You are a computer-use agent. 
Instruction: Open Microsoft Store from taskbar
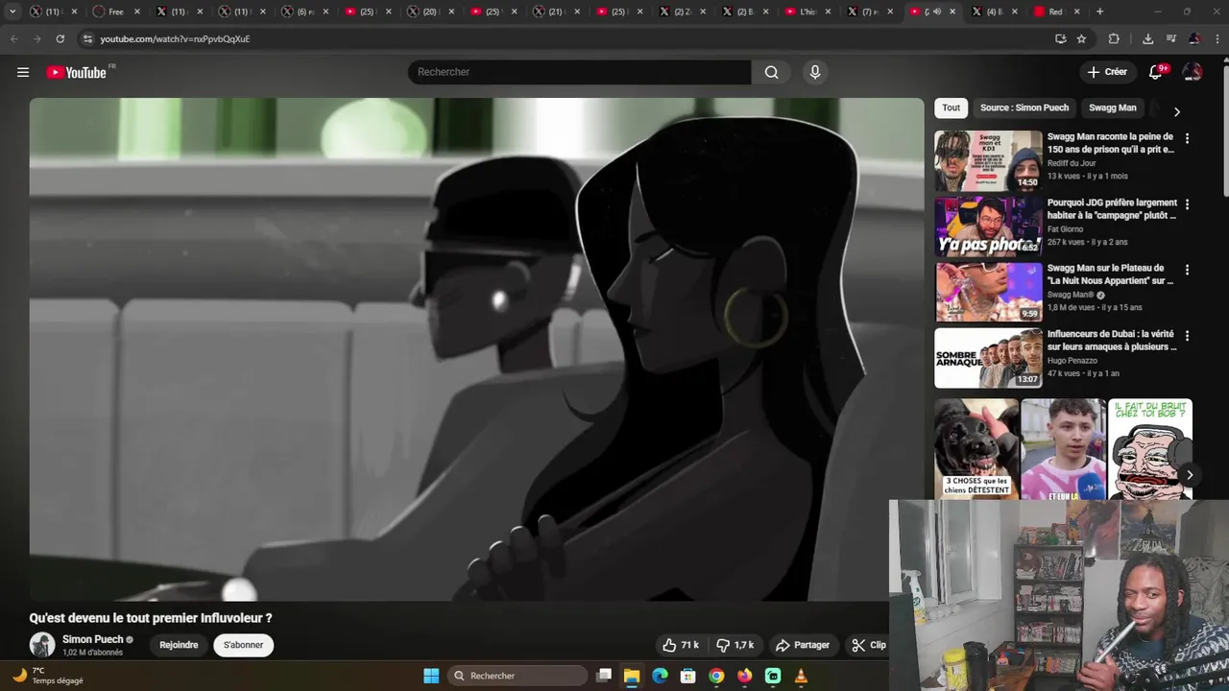click(687, 676)
